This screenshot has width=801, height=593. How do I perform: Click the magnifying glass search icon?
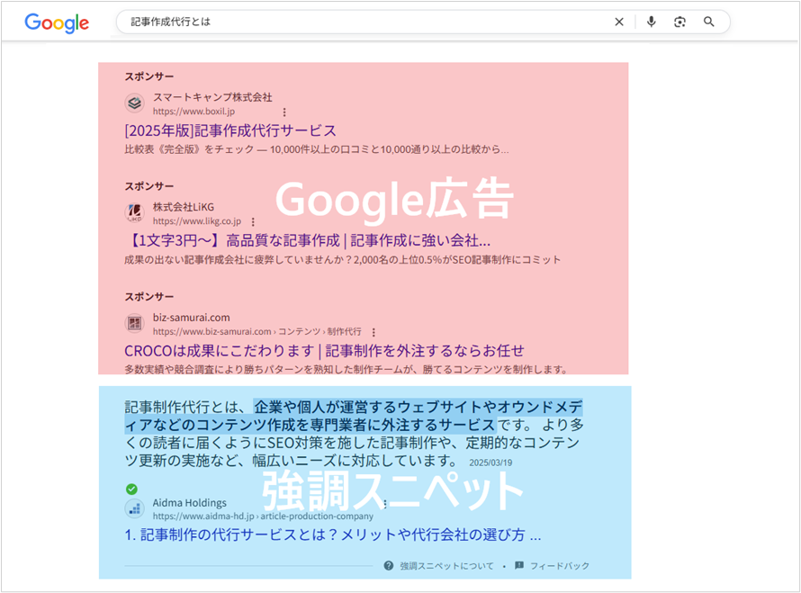tap(708, 22)
